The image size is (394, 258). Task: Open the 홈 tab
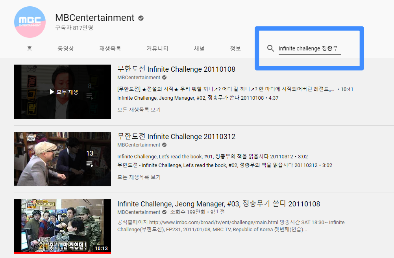point(30,48)
